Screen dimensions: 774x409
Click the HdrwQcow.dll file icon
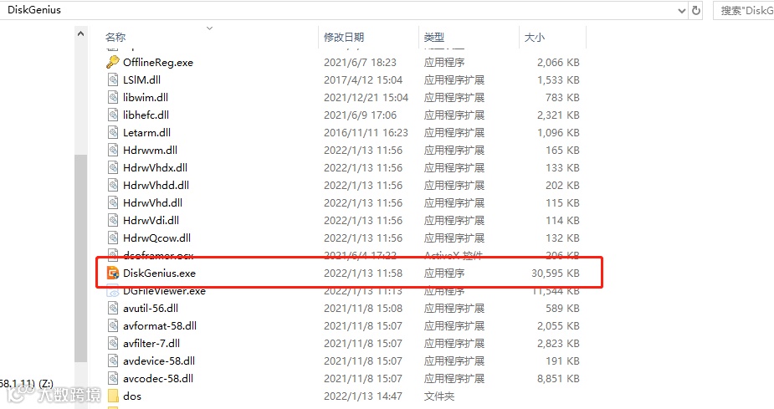tap(113, 238)
